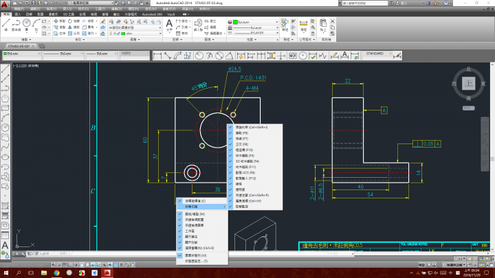The image size is (495, 278).
Task: Select the large Text (文字) tool
Action: tap(169, 23)
